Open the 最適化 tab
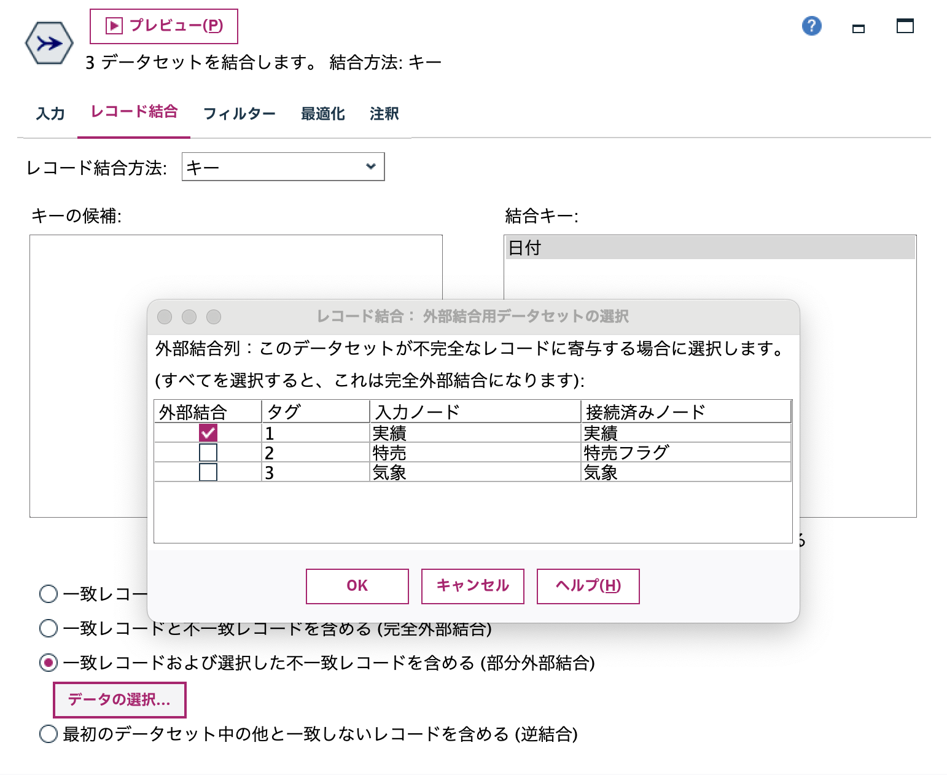Image resolution: width=947 pixels, height=775 pixels. tap(322, 113)
